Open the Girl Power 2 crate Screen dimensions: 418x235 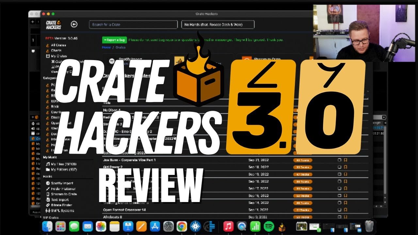112,167
